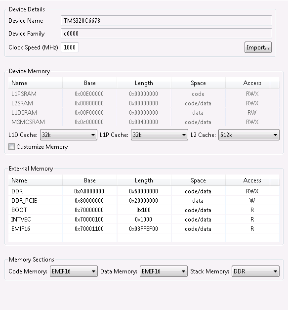Click the Device Memory Space column header

[198, 83]
